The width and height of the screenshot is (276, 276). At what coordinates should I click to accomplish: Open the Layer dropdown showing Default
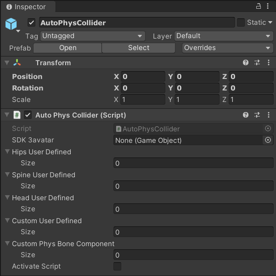point(224,36)
